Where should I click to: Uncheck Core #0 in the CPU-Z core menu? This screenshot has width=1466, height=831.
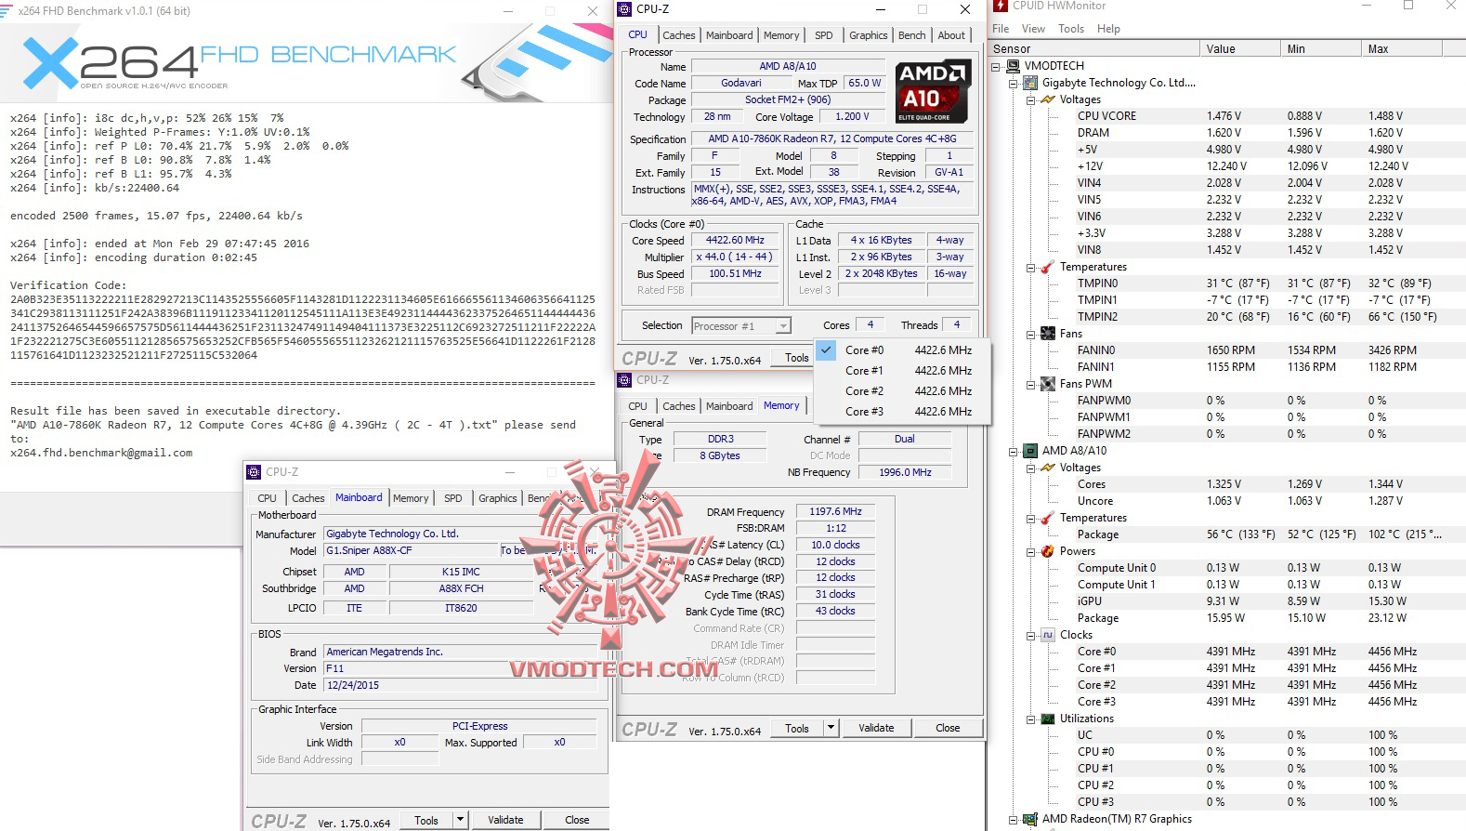click(x=901, y=350)
